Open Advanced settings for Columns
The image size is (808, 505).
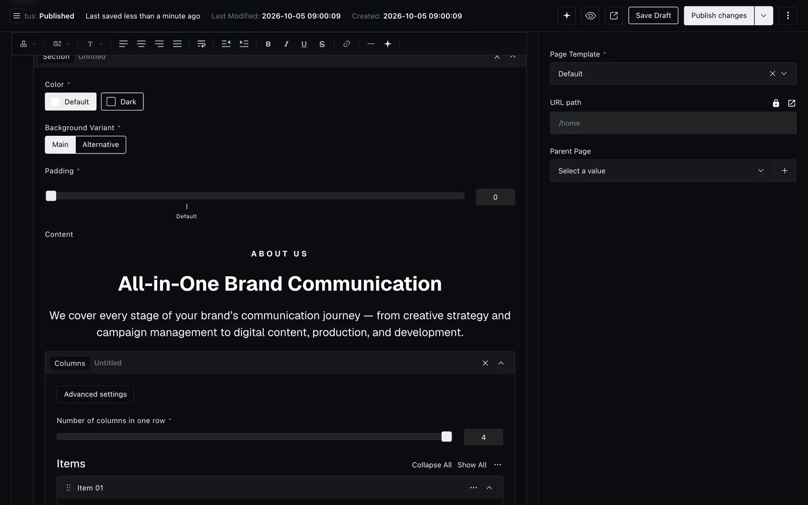95,394
